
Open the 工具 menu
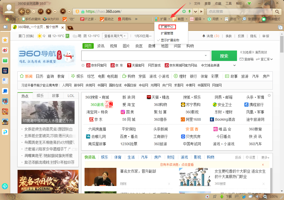coord(228,3)
